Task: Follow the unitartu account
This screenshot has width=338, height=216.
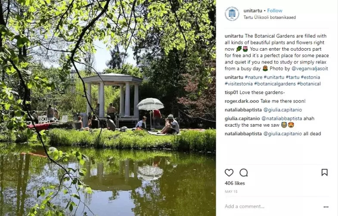Action: coord(275,11)
